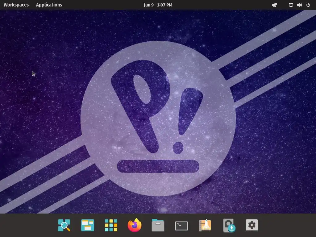316x237 pixels.
Task: Click Workspaces in the top bar
Action: point(16,5)
